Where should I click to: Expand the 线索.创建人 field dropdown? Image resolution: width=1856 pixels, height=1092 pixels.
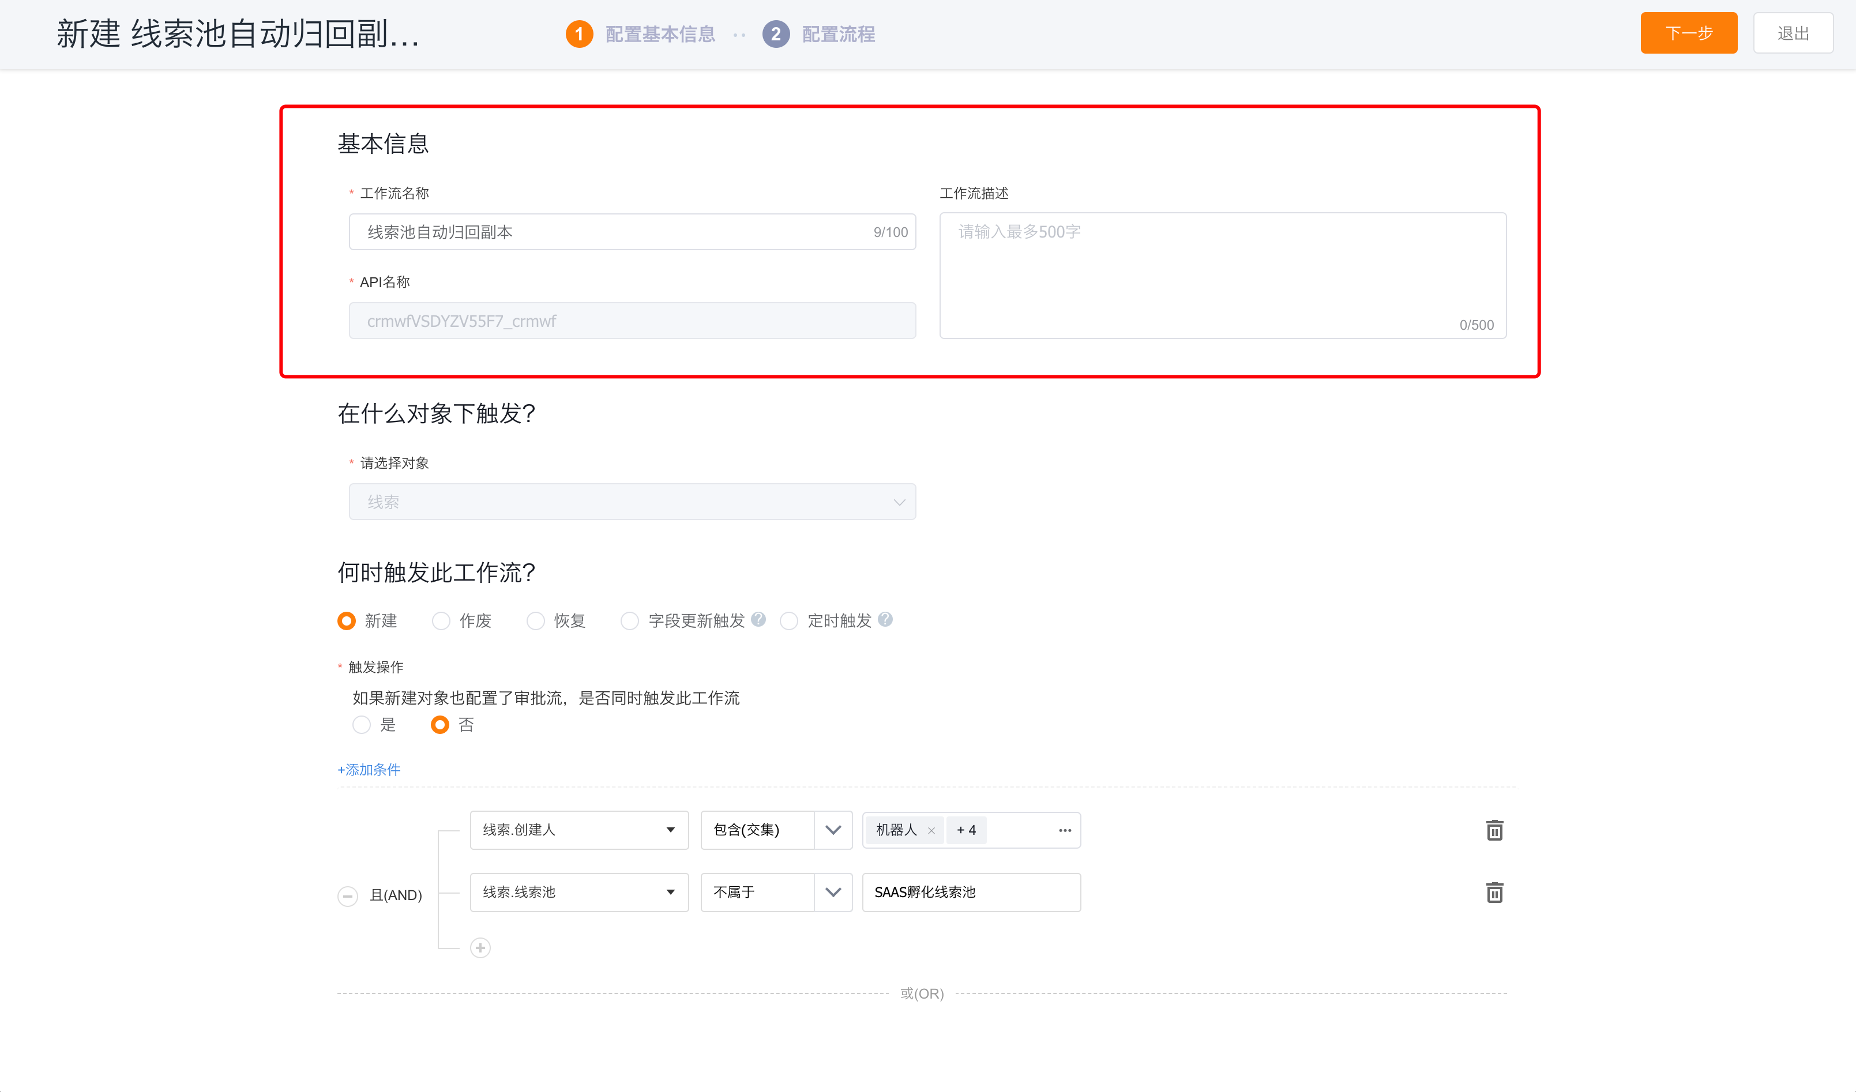pyautogui.click(x=579, y=831)
